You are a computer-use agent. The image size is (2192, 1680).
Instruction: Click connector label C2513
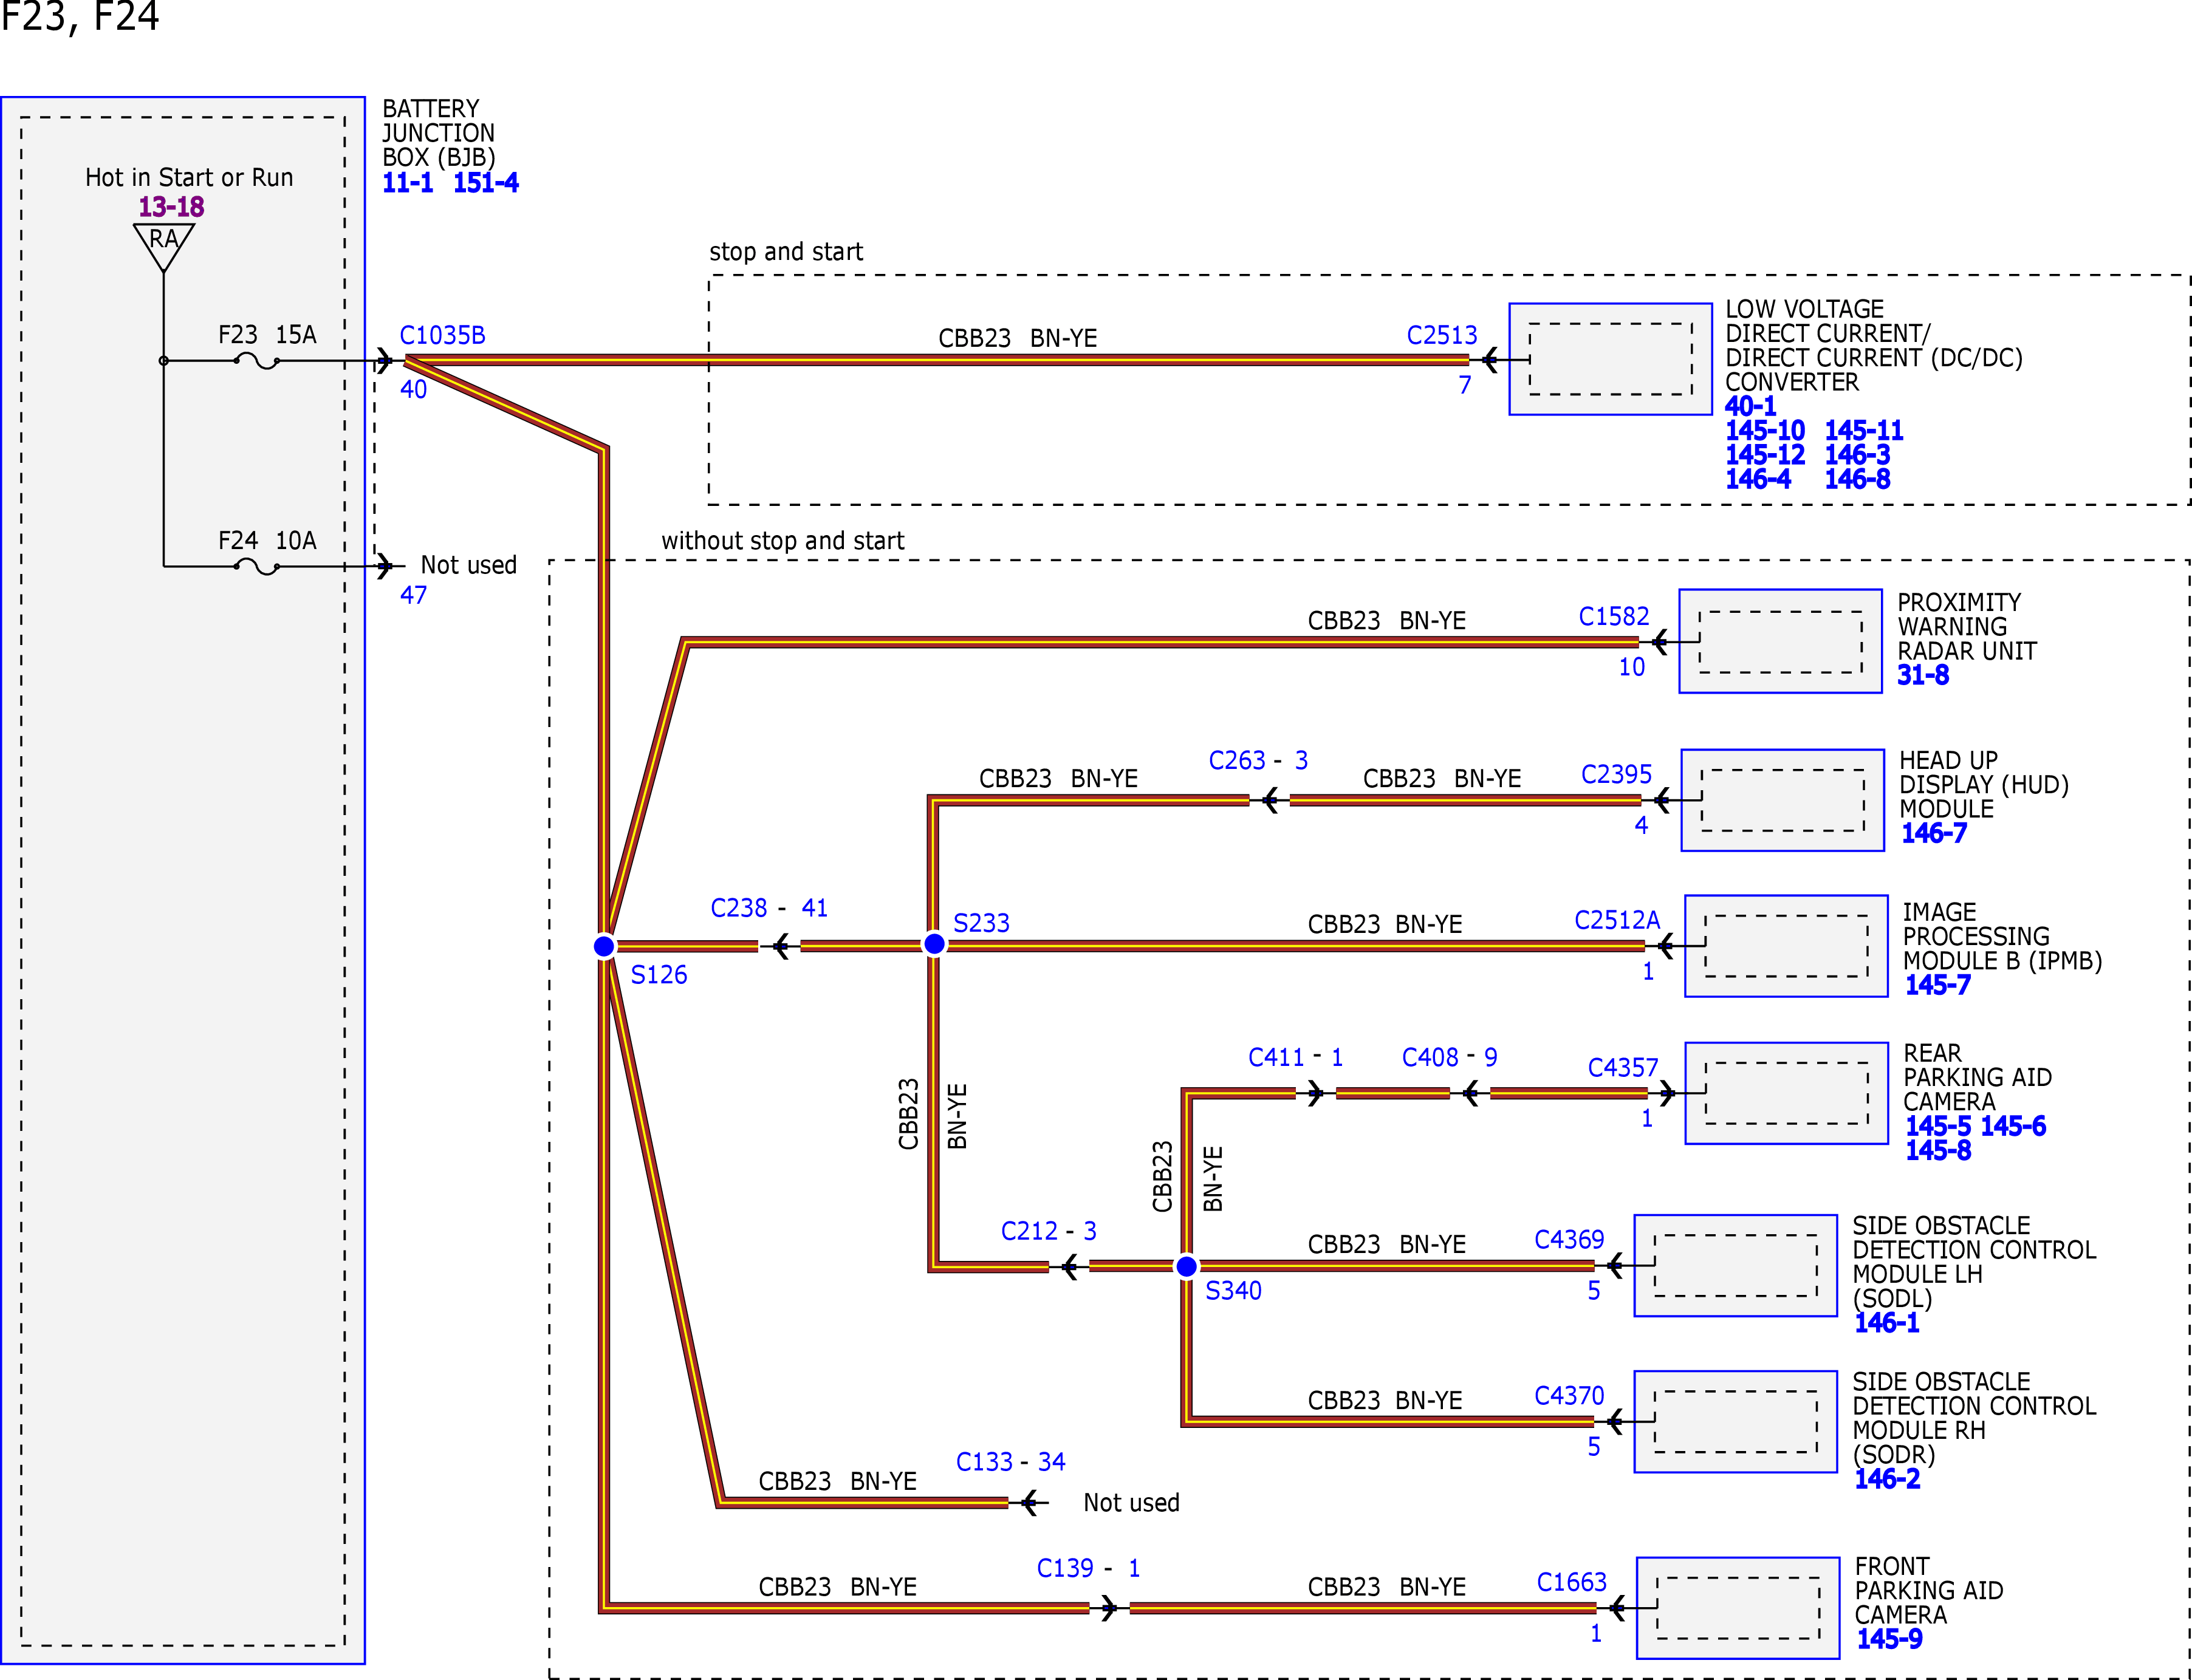point(1442,335)
